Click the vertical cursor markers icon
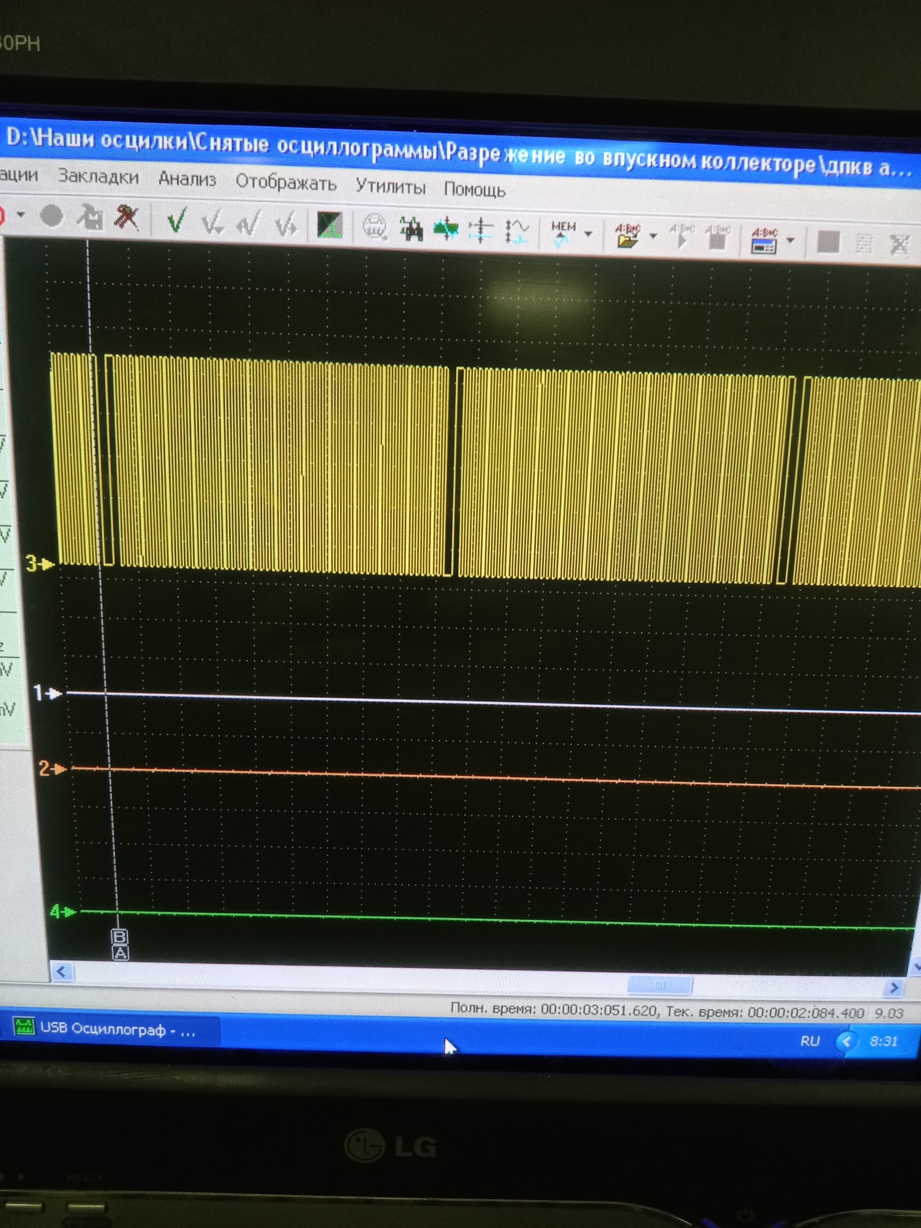The width and height of the screenshot is (921, 1228). 480,230
